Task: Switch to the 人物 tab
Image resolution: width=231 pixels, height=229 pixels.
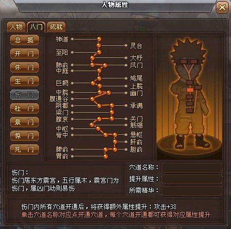Action: point(16,27)
